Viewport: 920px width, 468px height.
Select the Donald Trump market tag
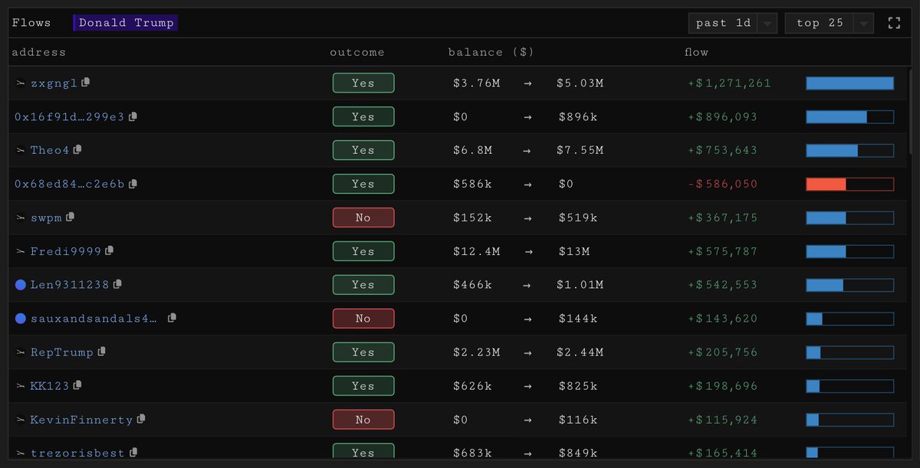point(126,22)
